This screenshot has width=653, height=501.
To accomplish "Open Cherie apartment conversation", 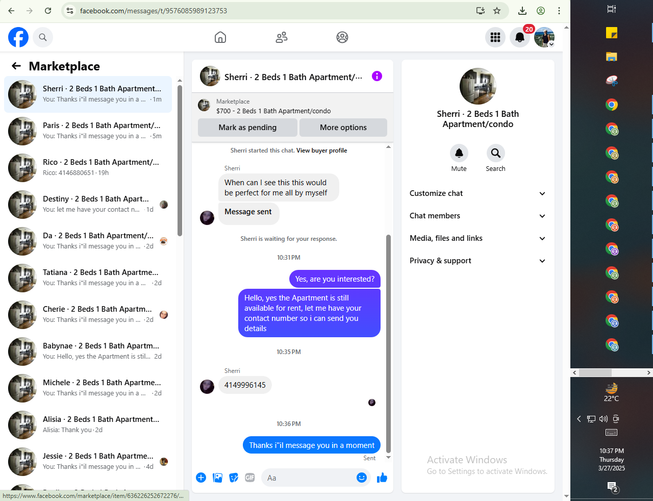I will tap(88, 314).
